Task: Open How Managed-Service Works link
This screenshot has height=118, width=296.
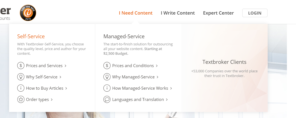Action: coord(140,88)
